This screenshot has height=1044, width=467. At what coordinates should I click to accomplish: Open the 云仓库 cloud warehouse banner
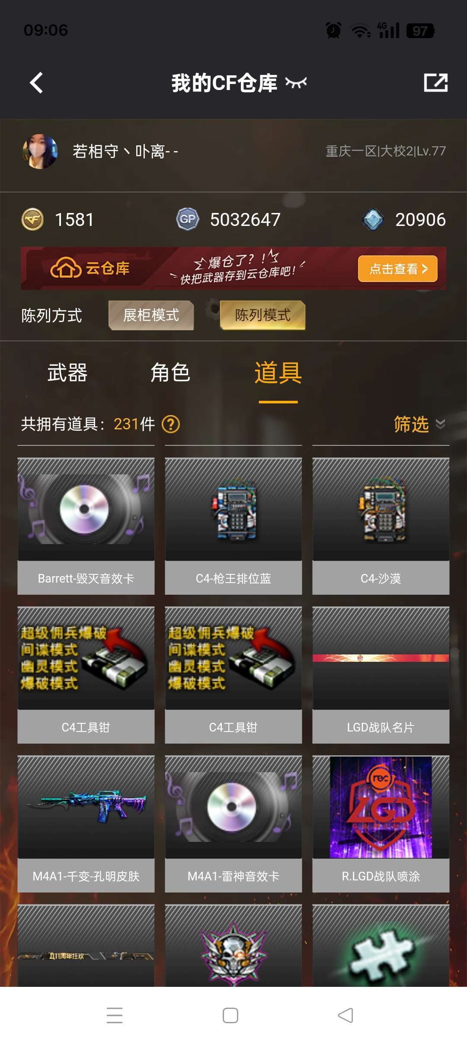point(233,268)
